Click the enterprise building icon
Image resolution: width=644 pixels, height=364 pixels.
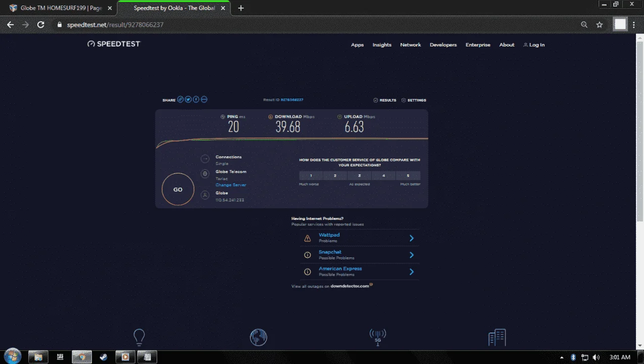click(x=497, y=337)
